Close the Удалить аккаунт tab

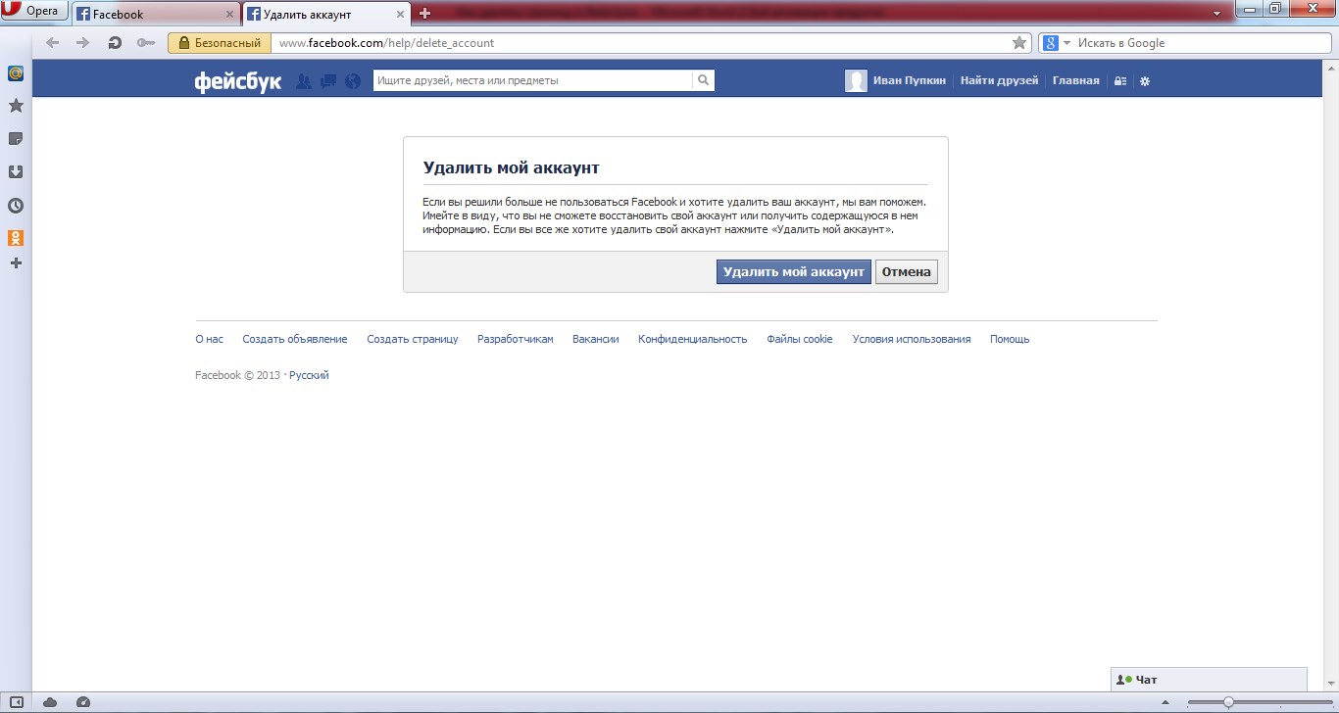[401, 15]
